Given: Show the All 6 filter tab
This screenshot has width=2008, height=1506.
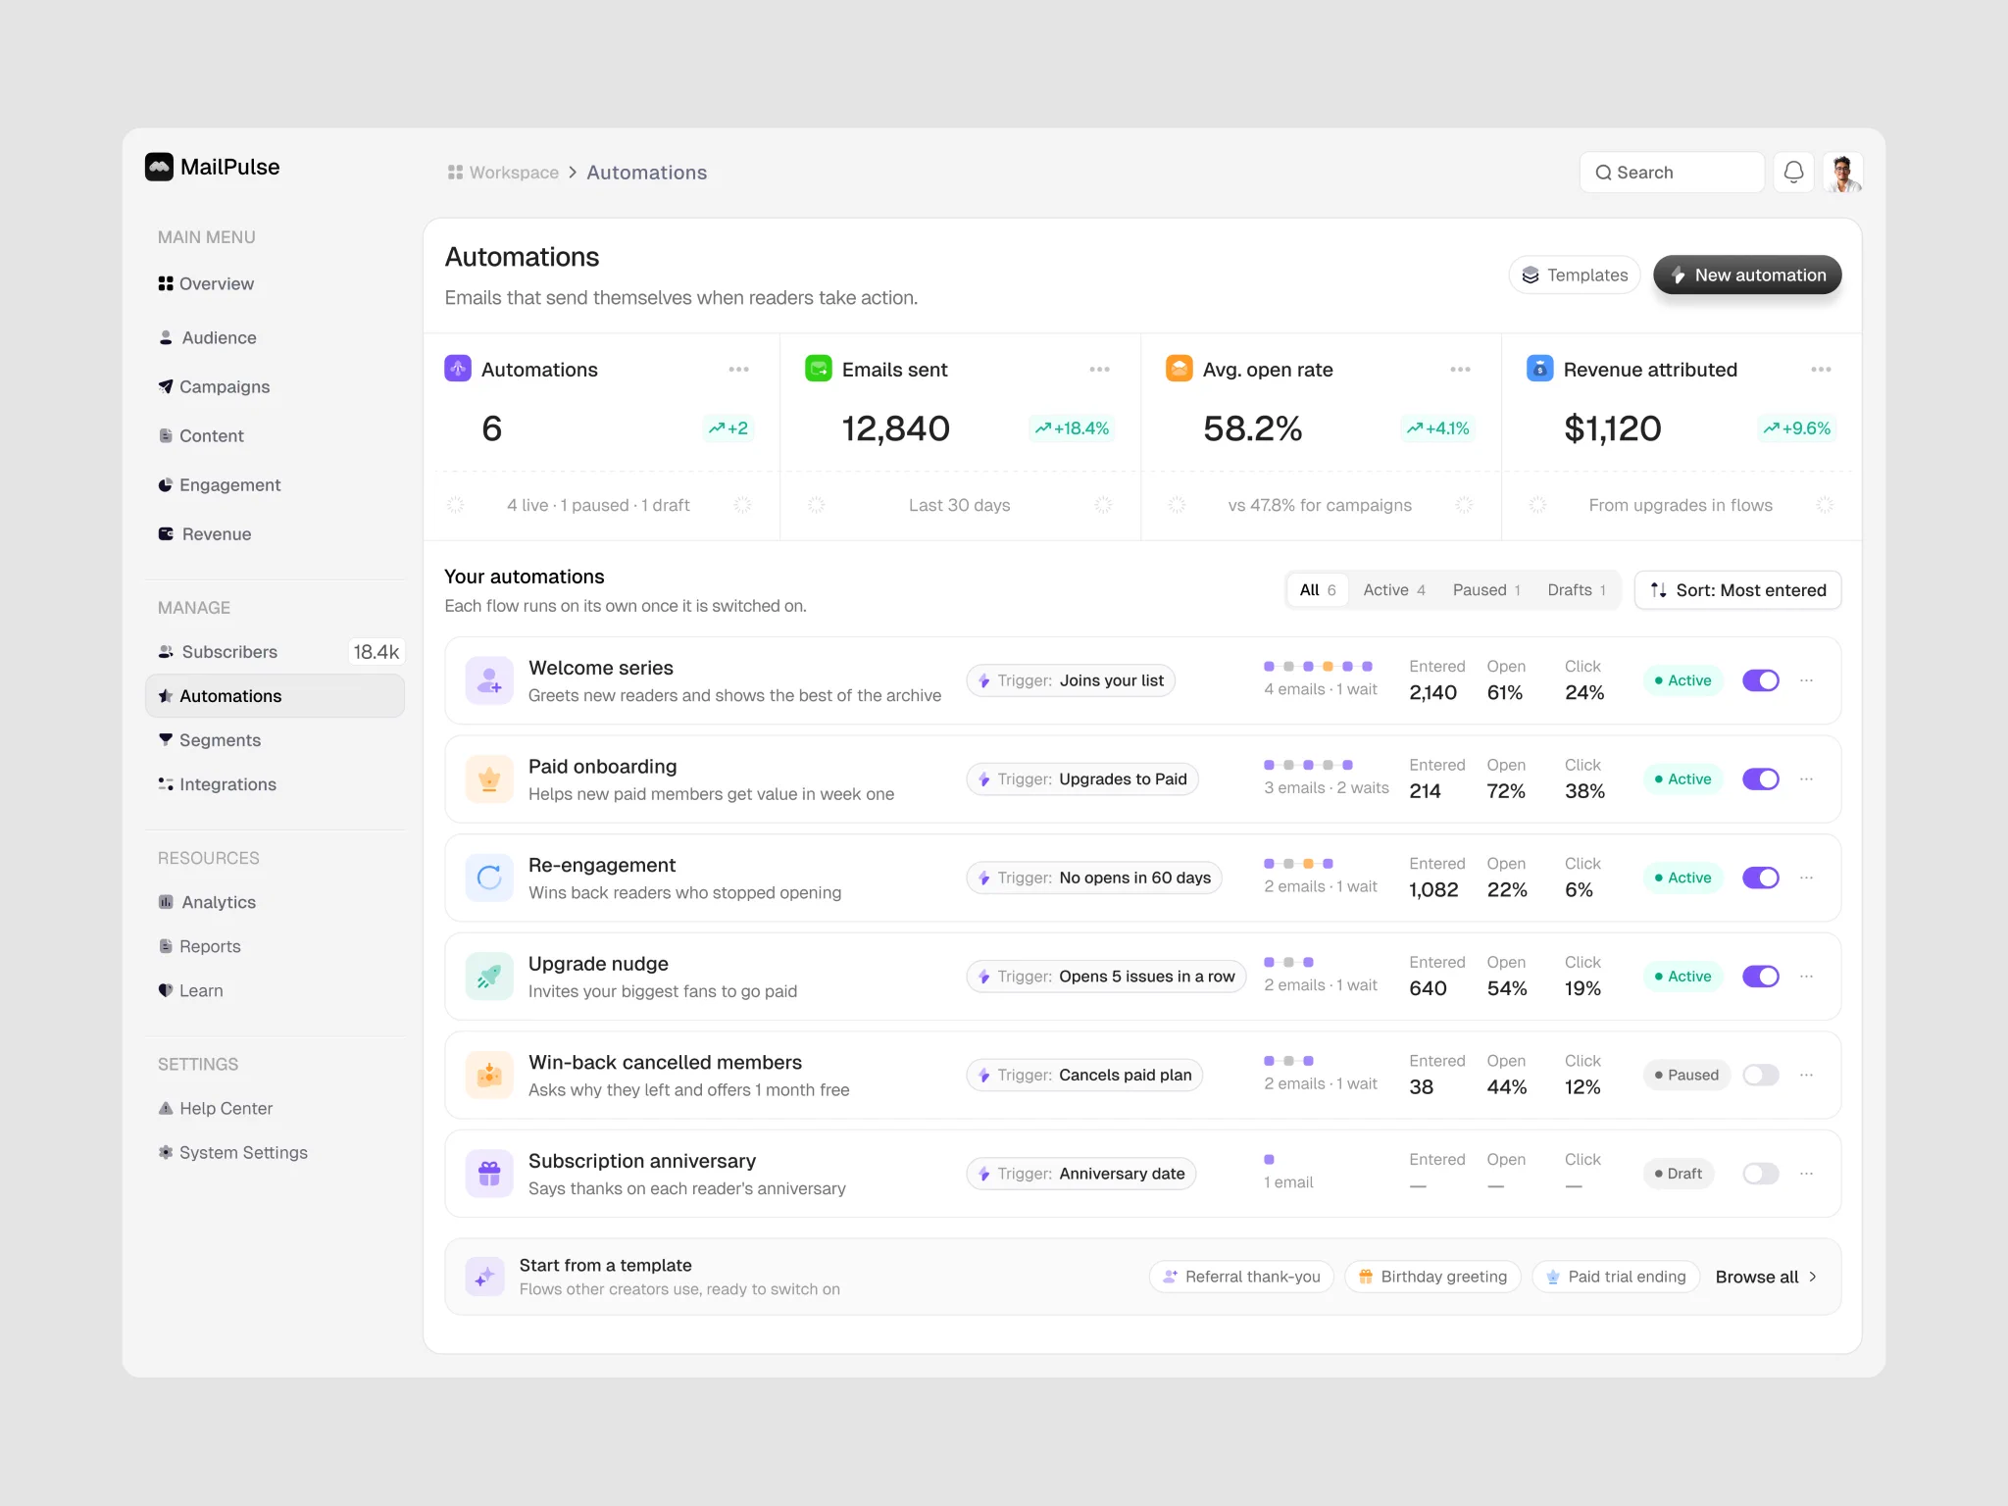Looking at the screenshot, I should [1318, 590].
